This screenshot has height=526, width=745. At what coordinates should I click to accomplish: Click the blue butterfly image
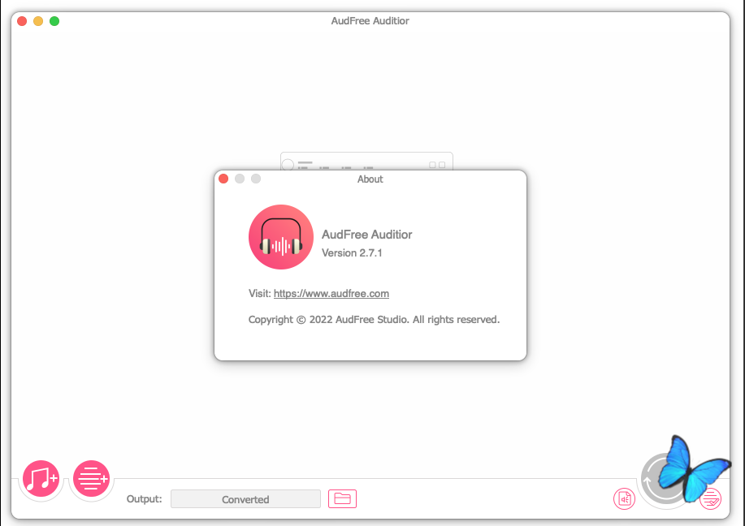(691, 468)
